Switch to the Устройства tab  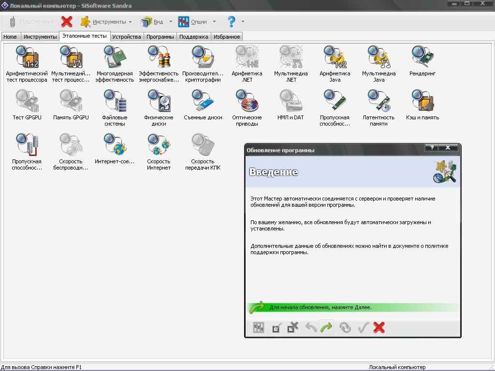tap(127, 37)
